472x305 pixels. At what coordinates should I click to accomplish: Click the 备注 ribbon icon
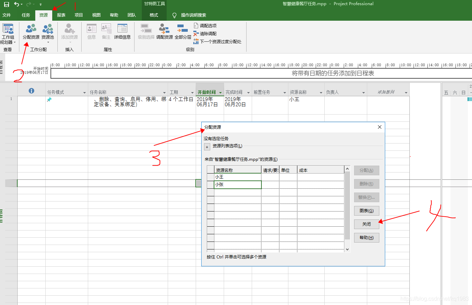[106, 32]
